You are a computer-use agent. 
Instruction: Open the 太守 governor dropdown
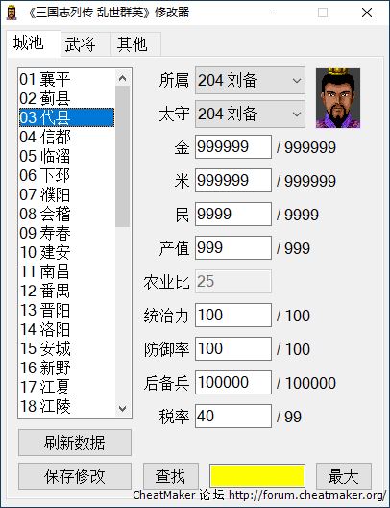pos(250,114)
